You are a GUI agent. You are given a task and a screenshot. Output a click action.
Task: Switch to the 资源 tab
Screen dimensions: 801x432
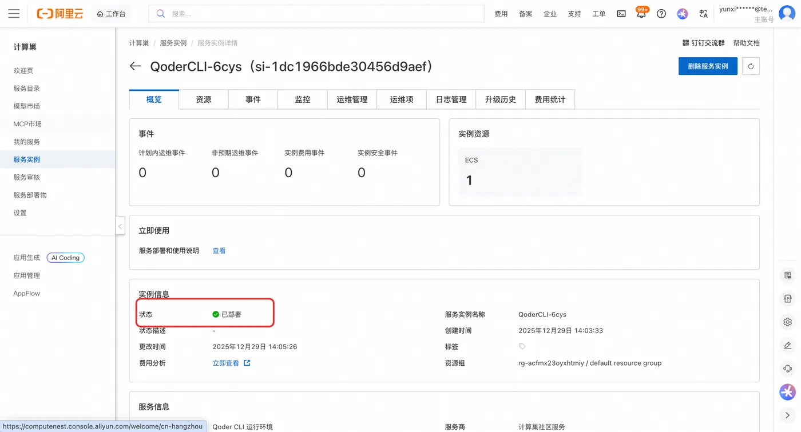204,99
